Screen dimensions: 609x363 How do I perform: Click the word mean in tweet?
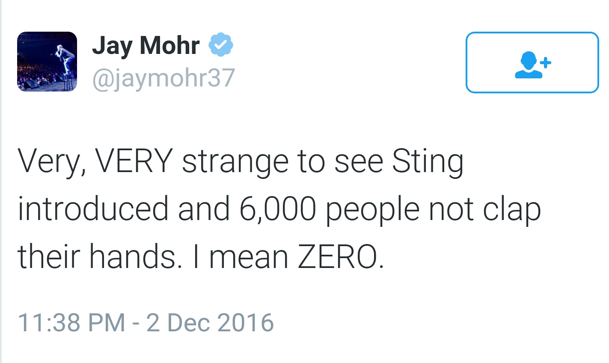click(x=248, y=257)
